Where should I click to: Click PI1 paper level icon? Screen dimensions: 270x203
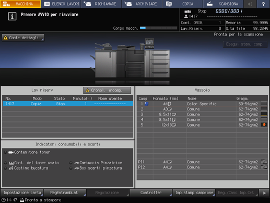pyautogui.click(x=264, y=162)
